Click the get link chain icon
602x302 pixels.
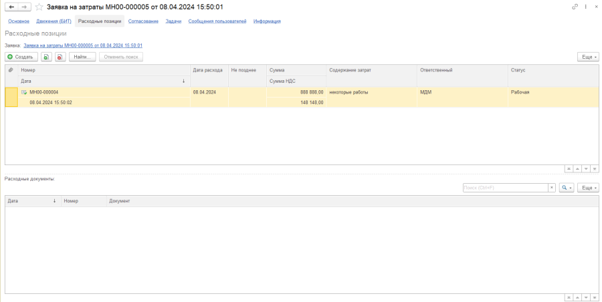[x=575, y=7]
